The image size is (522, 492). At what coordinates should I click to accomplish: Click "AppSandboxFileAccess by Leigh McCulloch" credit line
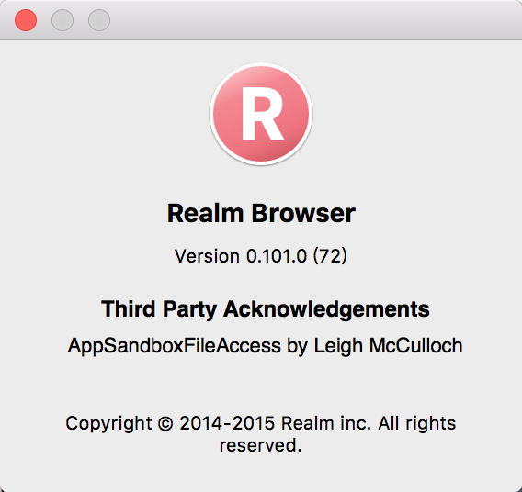(x=265, y=346)
